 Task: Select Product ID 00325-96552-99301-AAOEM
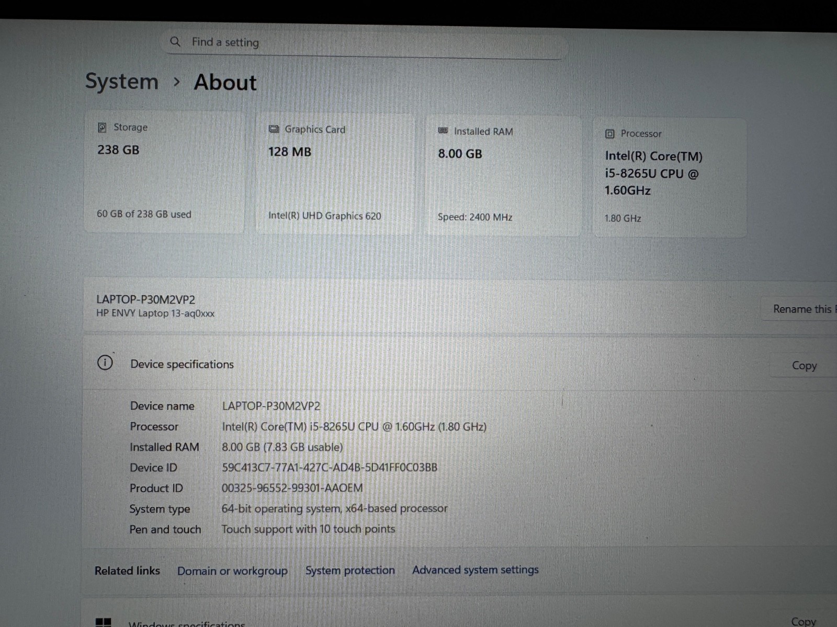click(x=292, y=487)
